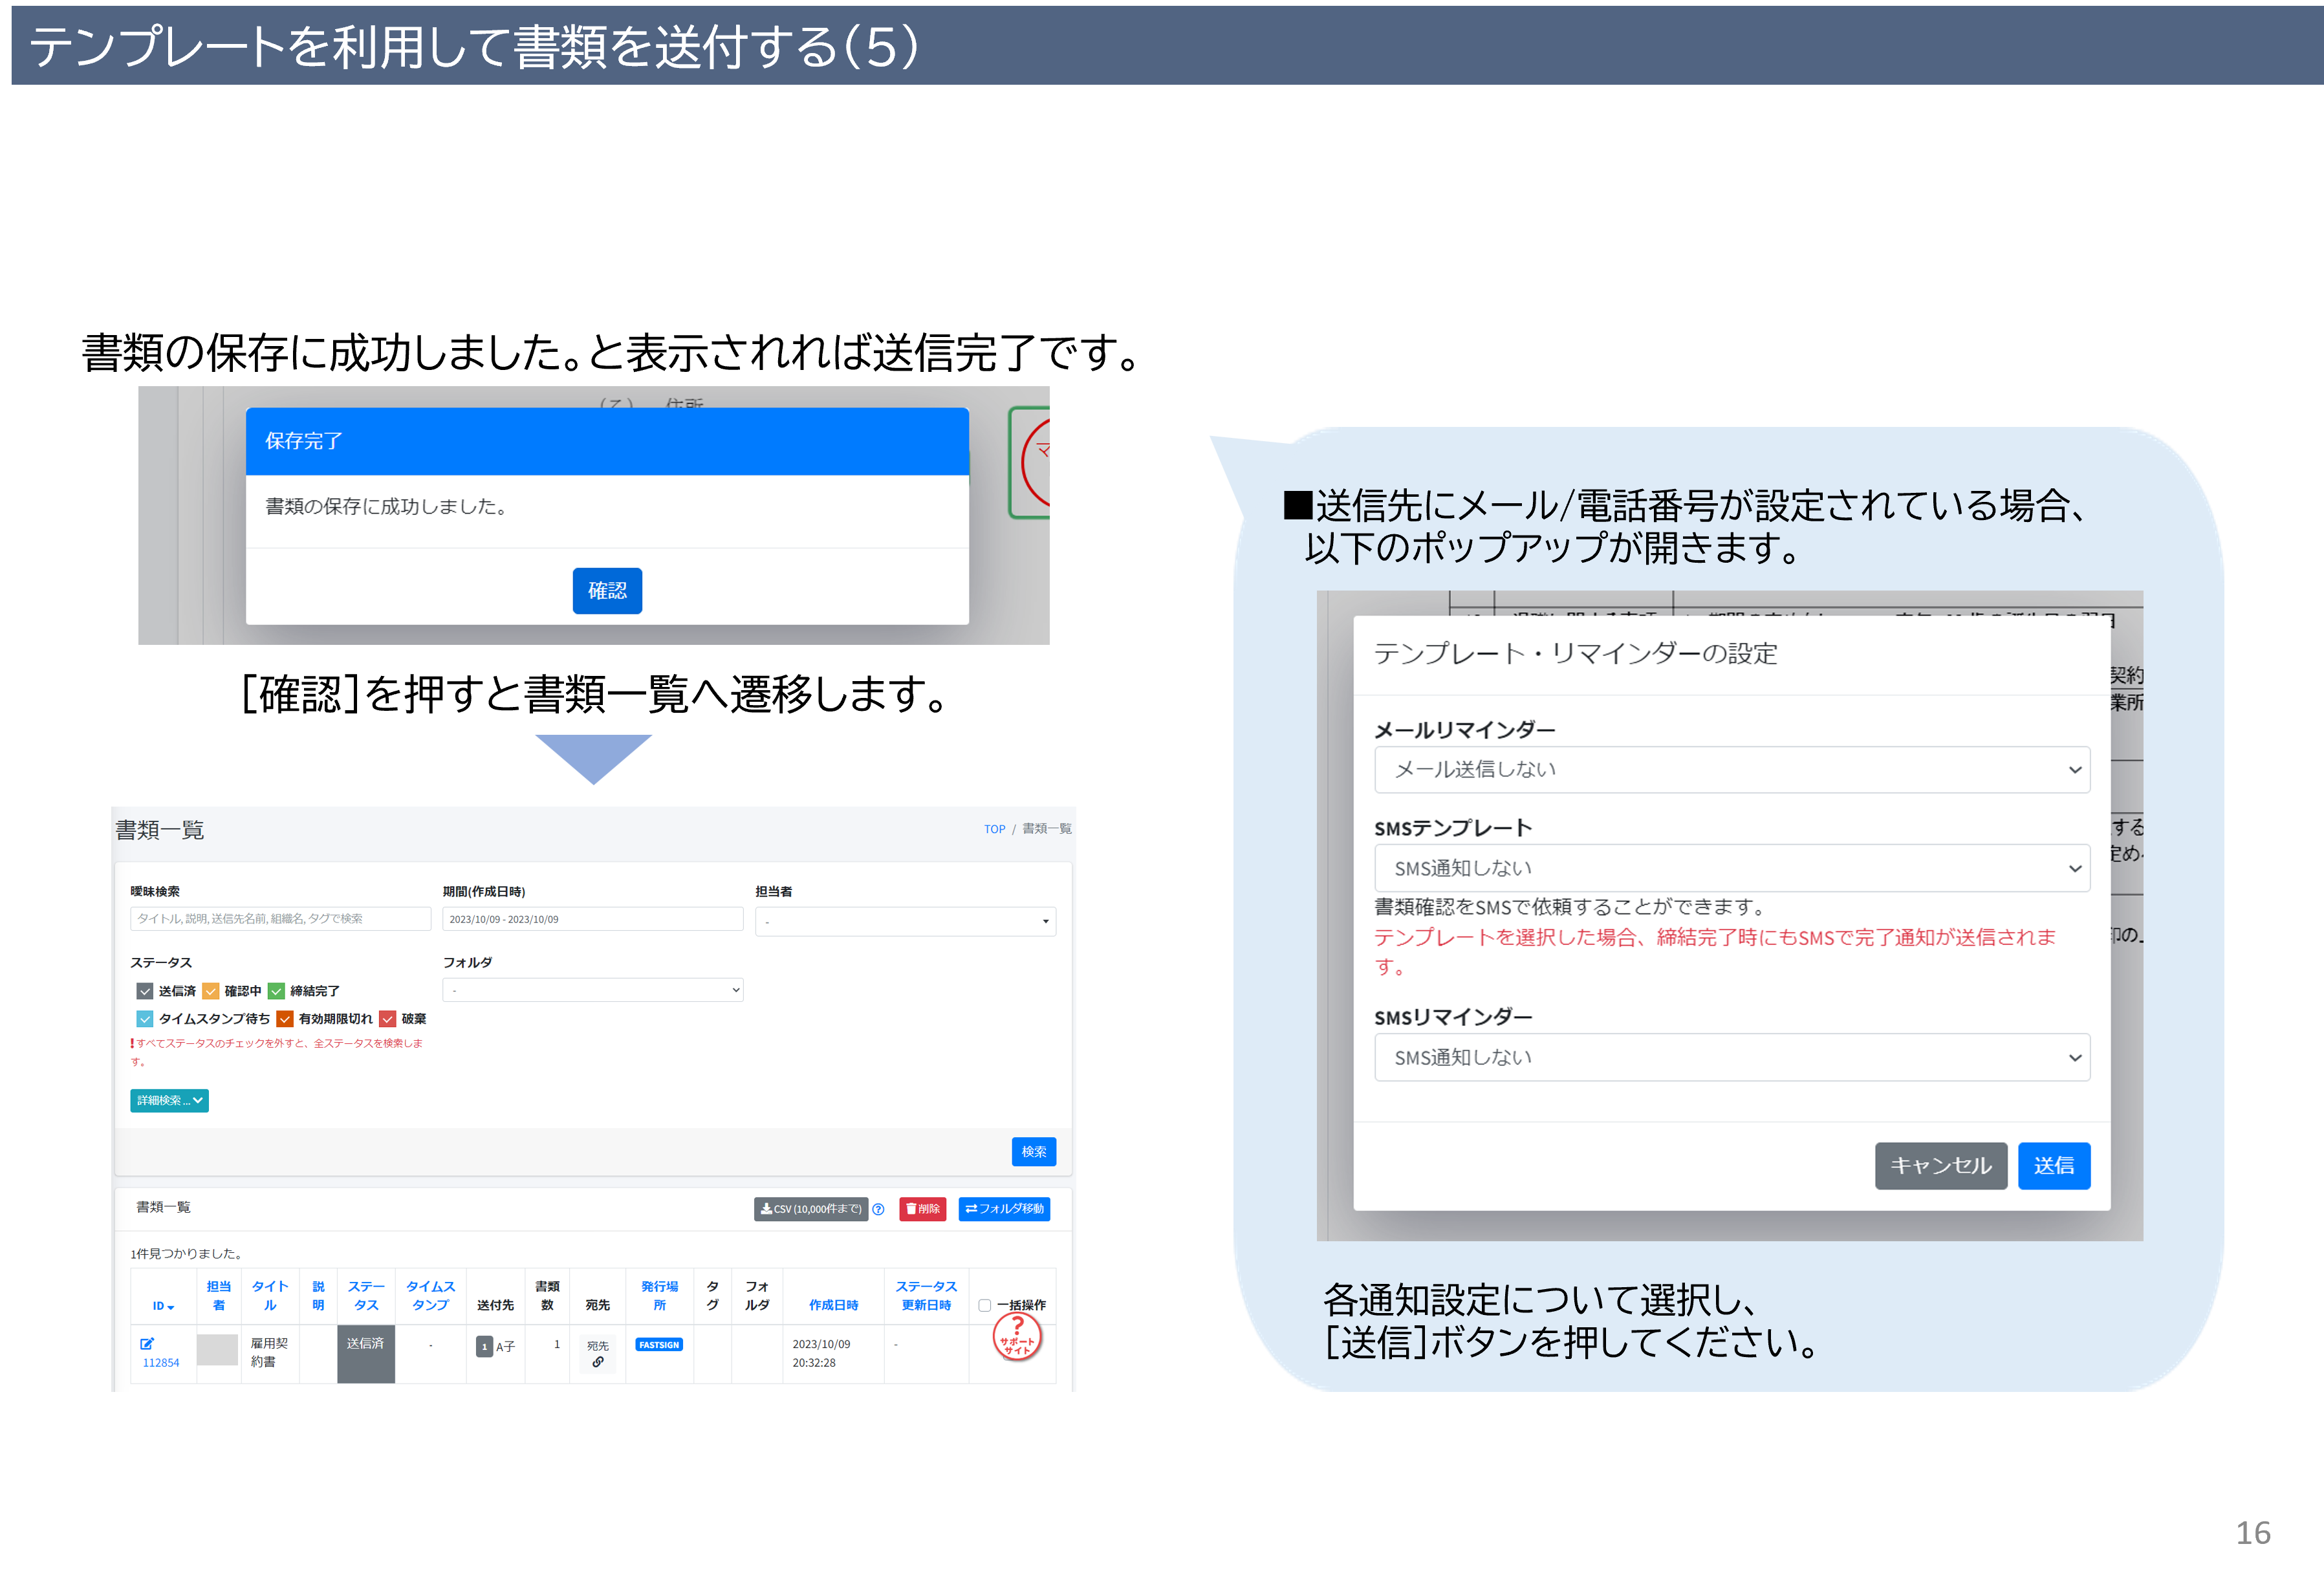Click the CSV download button

point(810,1209)
